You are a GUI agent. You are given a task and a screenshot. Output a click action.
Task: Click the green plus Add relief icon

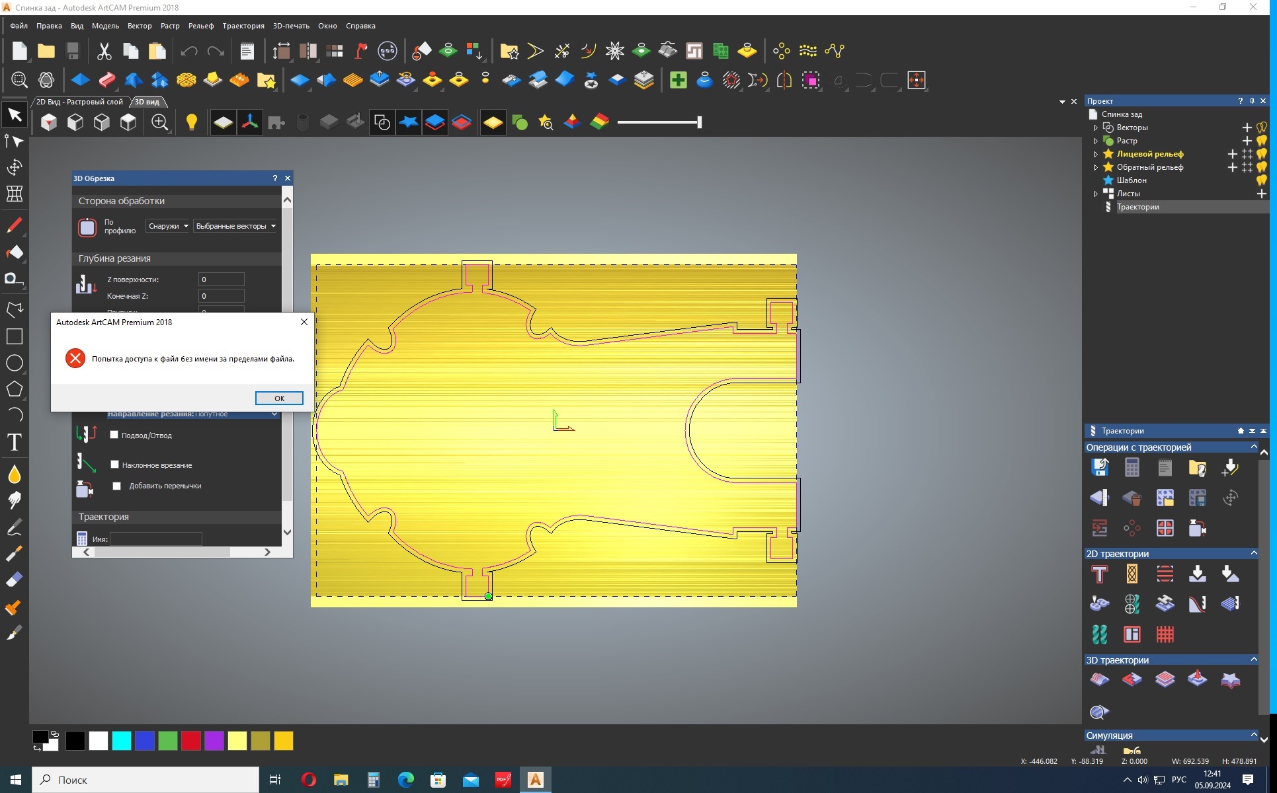pyautogui.click(x=678, y=80)
